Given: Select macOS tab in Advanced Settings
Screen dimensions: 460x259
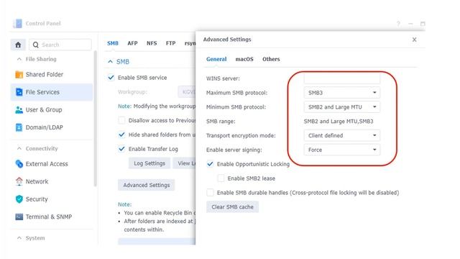Looking at the screenshot, I should [x=244, y=59].
